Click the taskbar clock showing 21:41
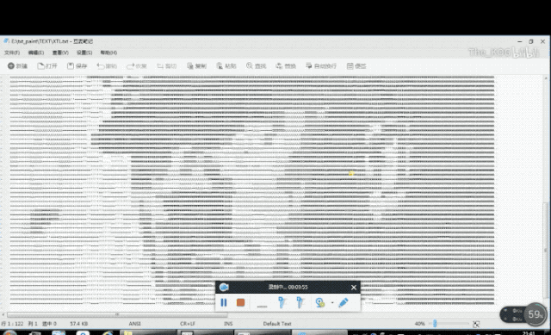551x335 pixels. pos(529,332)
